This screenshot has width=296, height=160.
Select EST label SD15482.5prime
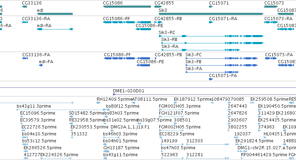click(87, 113)
